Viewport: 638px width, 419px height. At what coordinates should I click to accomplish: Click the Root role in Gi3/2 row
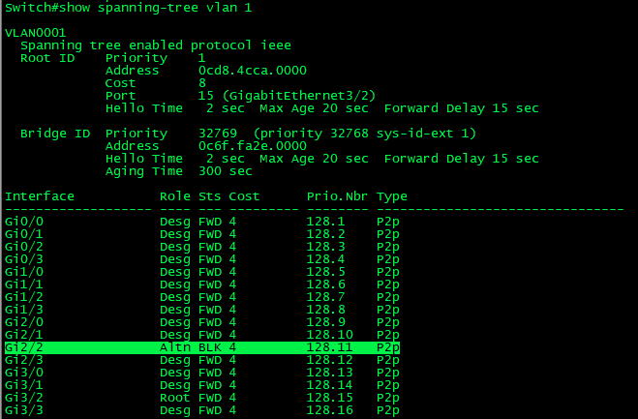tap(175, 398)
